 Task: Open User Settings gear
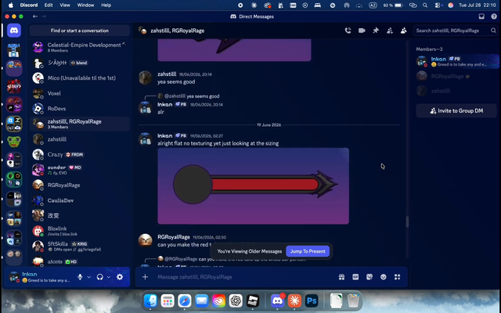120,277
